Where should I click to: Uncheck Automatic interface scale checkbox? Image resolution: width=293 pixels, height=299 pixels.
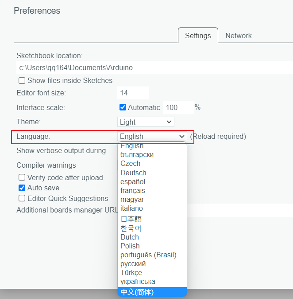[x=123, y=107]
